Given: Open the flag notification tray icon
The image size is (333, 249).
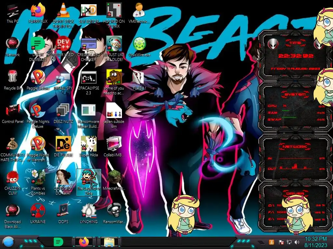Looking at the screenshot, I should click(281, 242).
